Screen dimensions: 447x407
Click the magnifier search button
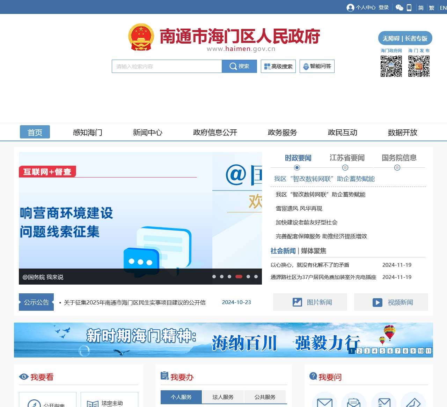tap(239, 66)
